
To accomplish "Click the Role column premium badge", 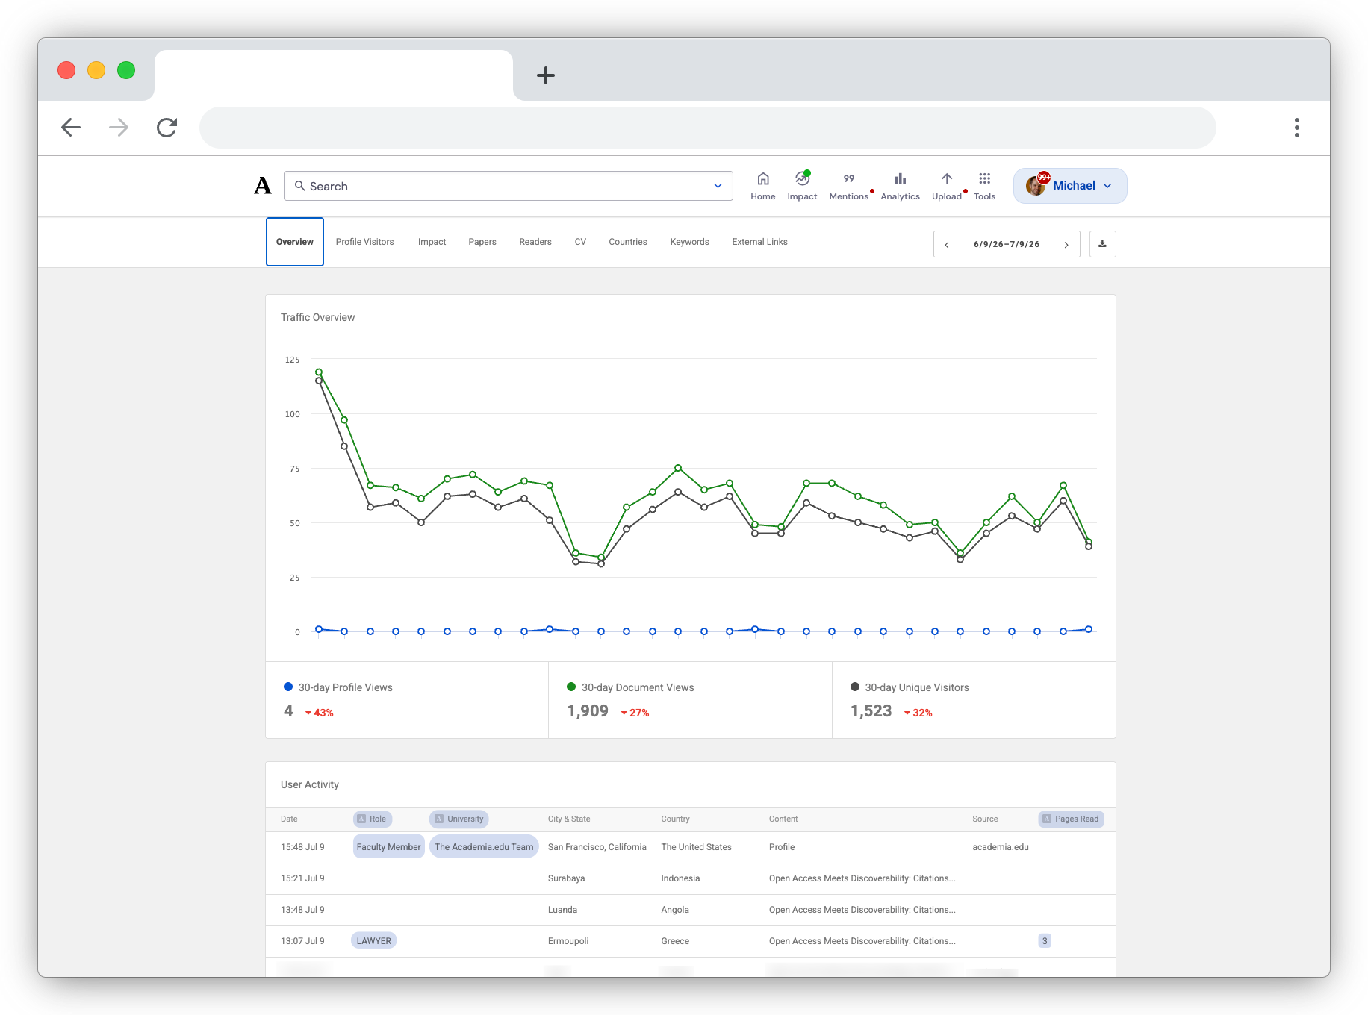I will coord(373,819).
